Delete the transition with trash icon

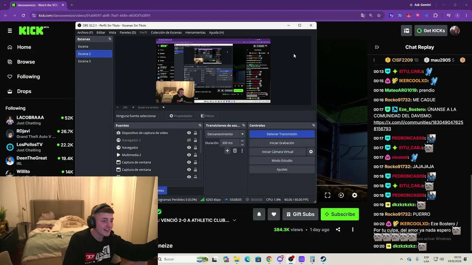[235, 151]
